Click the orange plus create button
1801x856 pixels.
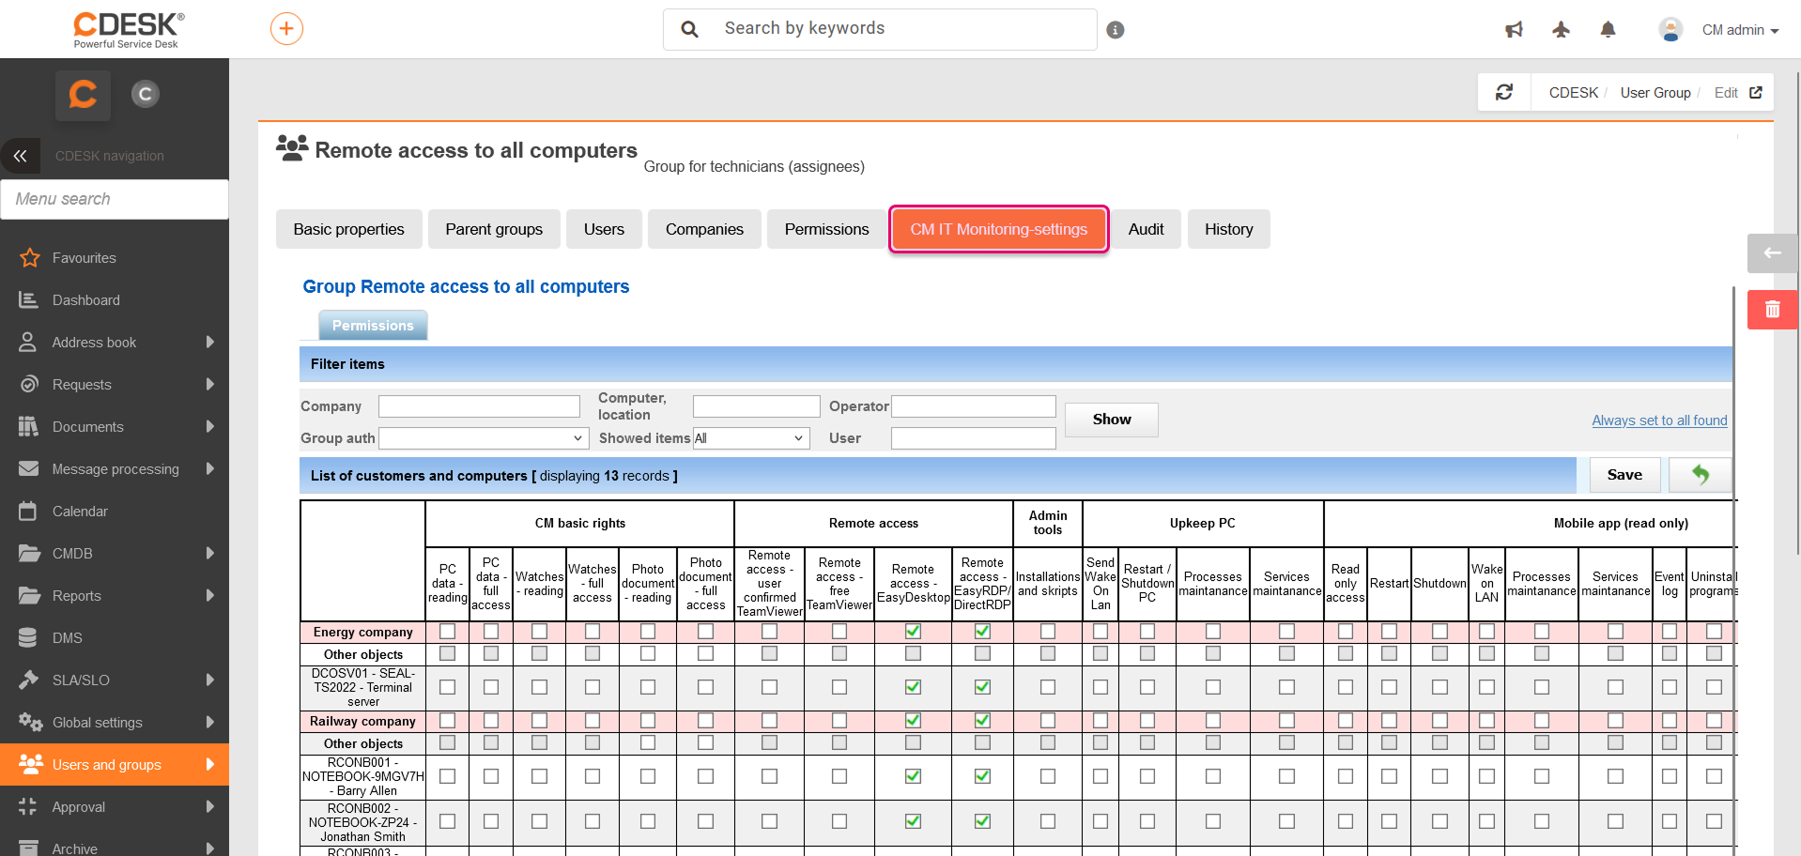click(286, 29)
